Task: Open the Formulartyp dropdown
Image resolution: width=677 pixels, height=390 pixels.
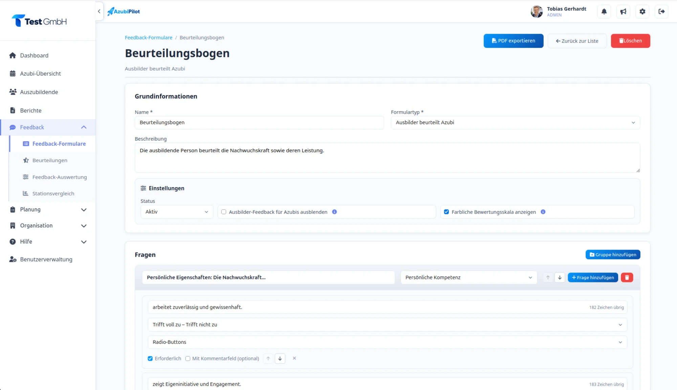Action: click(515, 123)
